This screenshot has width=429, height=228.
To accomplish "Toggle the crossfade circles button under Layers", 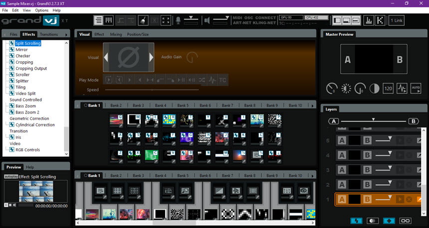I will [x=373, y=221].
